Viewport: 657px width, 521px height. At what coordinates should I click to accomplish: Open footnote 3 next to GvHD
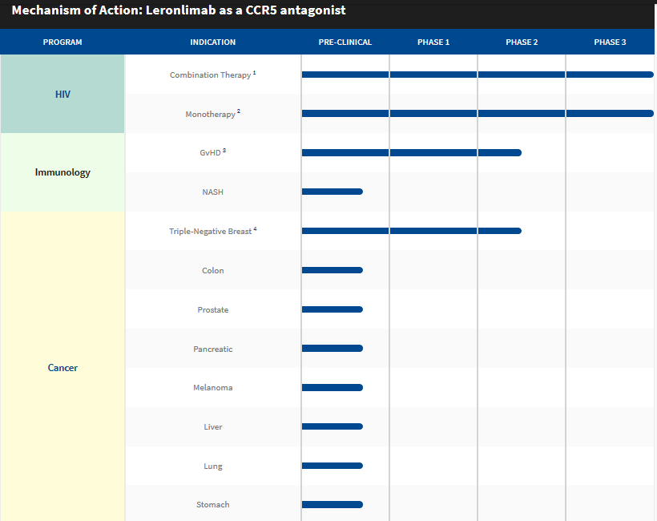click(x=224, y=151)
